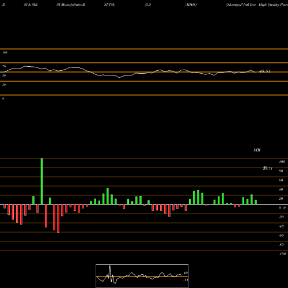Image resolution: width=288 pixels, height=288 pixels.
Task: Click the 'High Quality' fund name text
Action: click(269, 5)
